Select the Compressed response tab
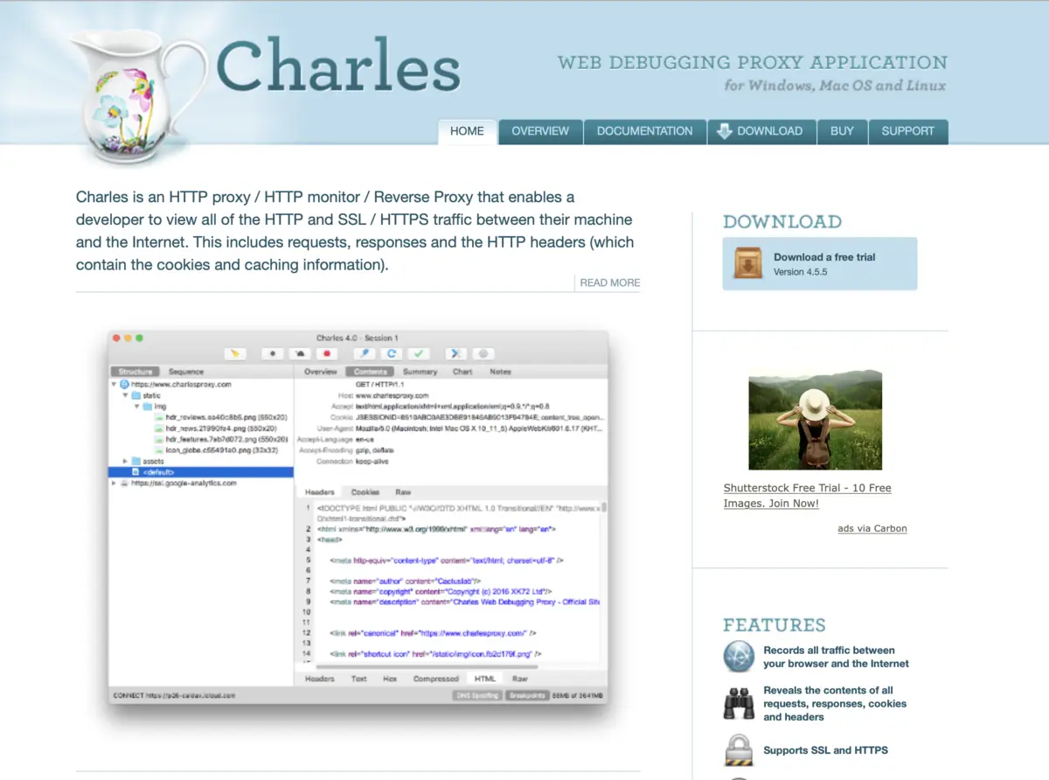Image resolution: width=1049 pixels, height=780 pixels. pyautogui.click(x=435, y=679)
